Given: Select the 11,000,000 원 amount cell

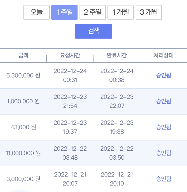Looking at the screenshot, I should point(23,153).
